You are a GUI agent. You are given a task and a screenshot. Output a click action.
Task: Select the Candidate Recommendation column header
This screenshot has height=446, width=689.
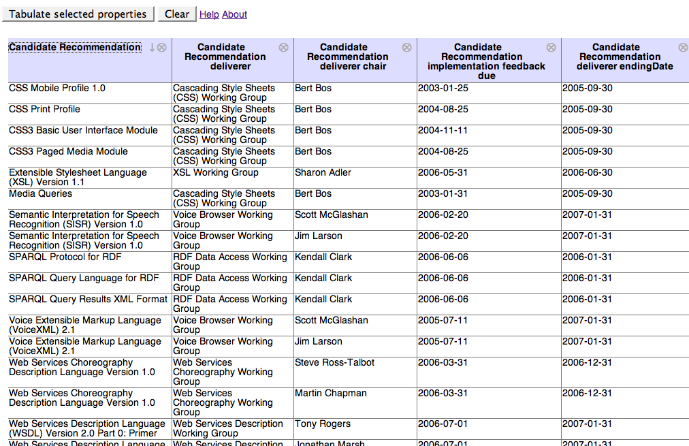[x=75, y=48]
